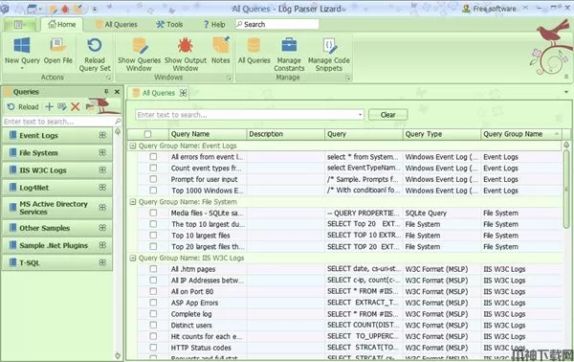The width and height of the screenshot is (574, 362).
Task: Check the 'Count event types fr...' row
Action: [x=153, y=168]
